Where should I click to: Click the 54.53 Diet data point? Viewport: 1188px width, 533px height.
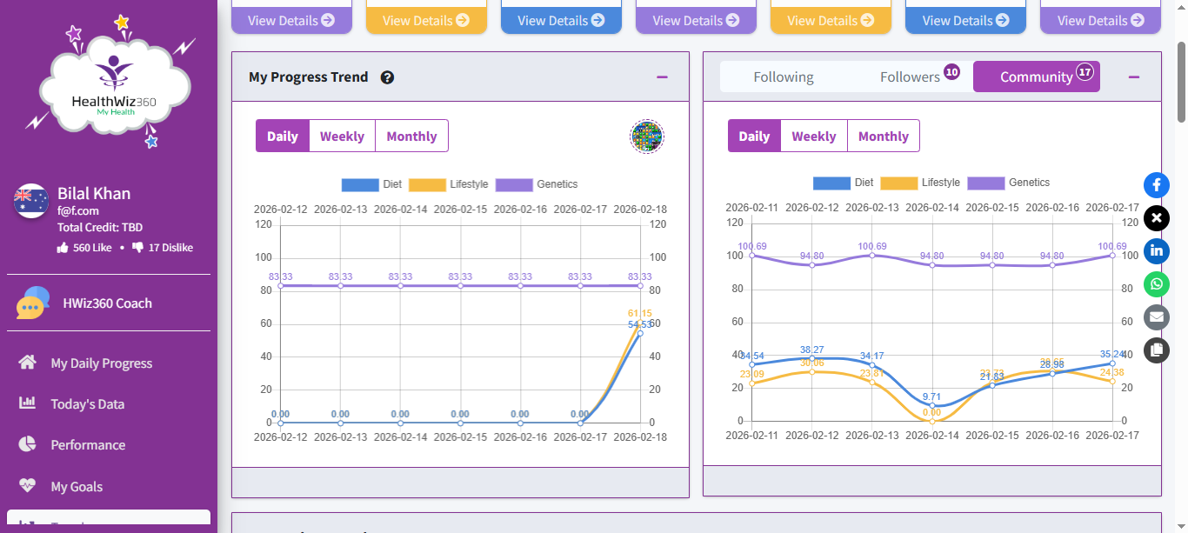[640, 333]
